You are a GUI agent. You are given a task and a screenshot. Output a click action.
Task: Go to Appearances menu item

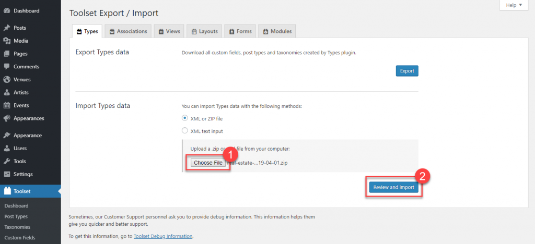pos(30,118)
